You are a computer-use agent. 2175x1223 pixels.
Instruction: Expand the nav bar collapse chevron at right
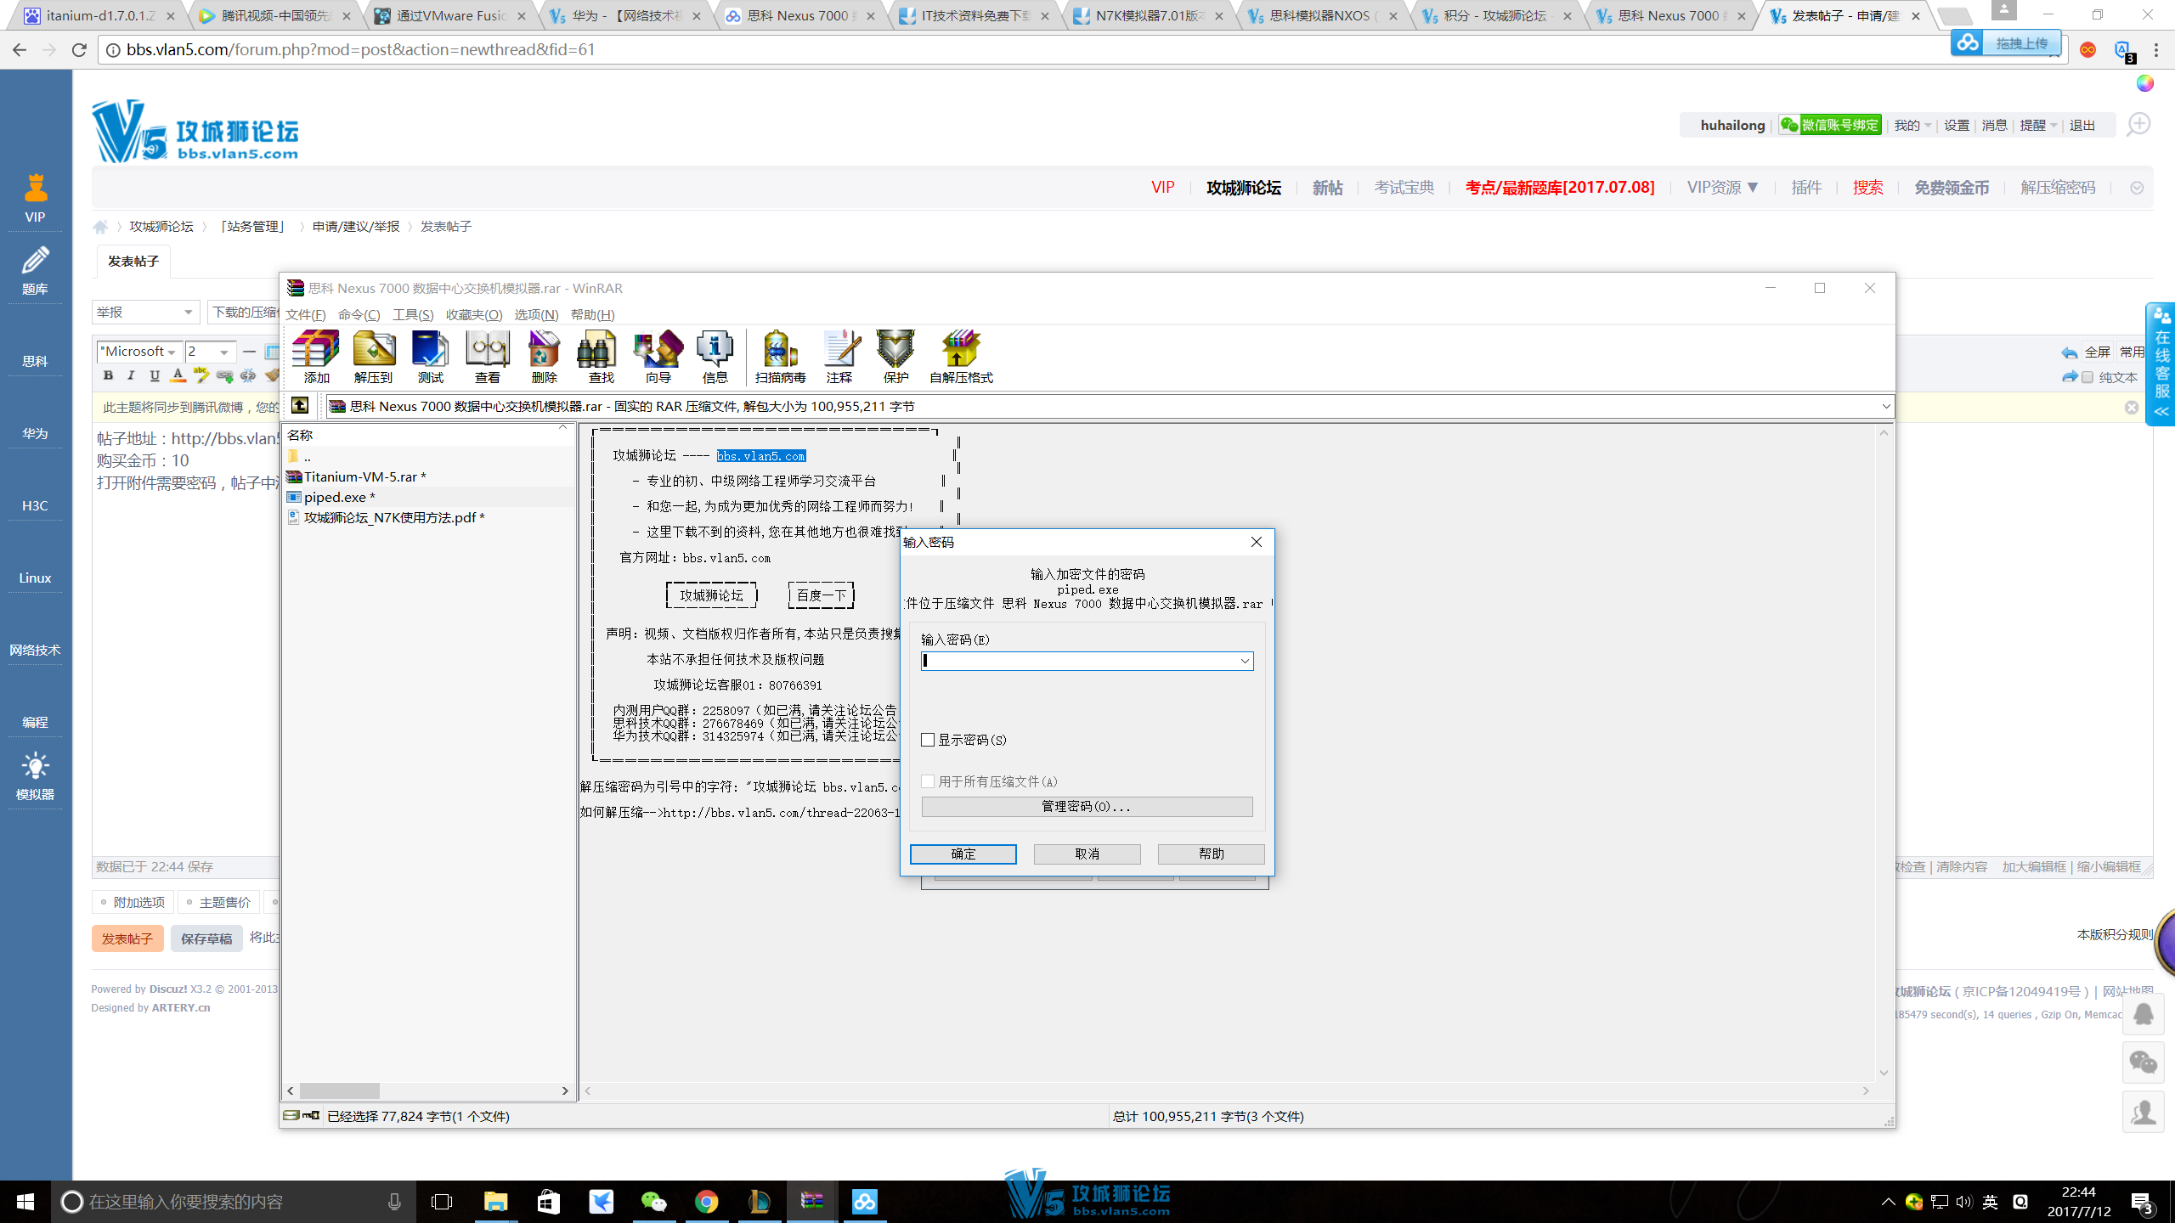coord(2136,188)
